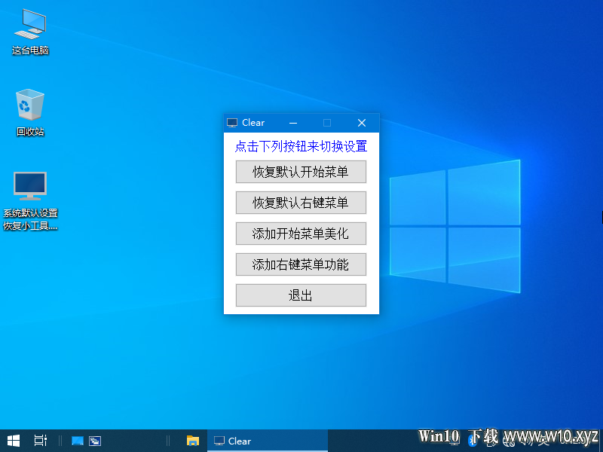Open the Clear window's title bar system icon
603x452 pixels.
[x=232, y=123]
